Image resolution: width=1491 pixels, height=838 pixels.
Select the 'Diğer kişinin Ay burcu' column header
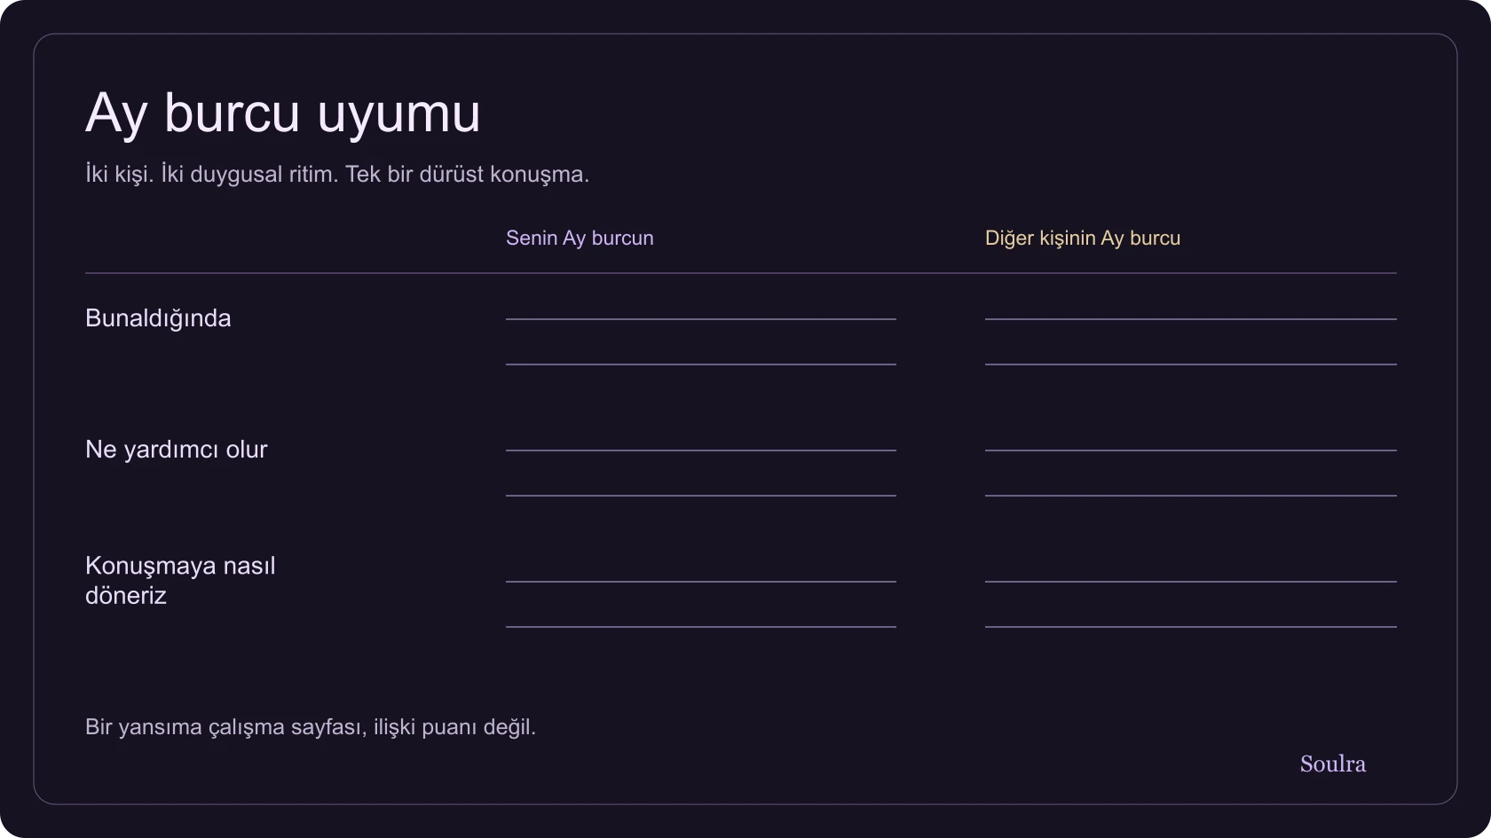[1083, 238]
